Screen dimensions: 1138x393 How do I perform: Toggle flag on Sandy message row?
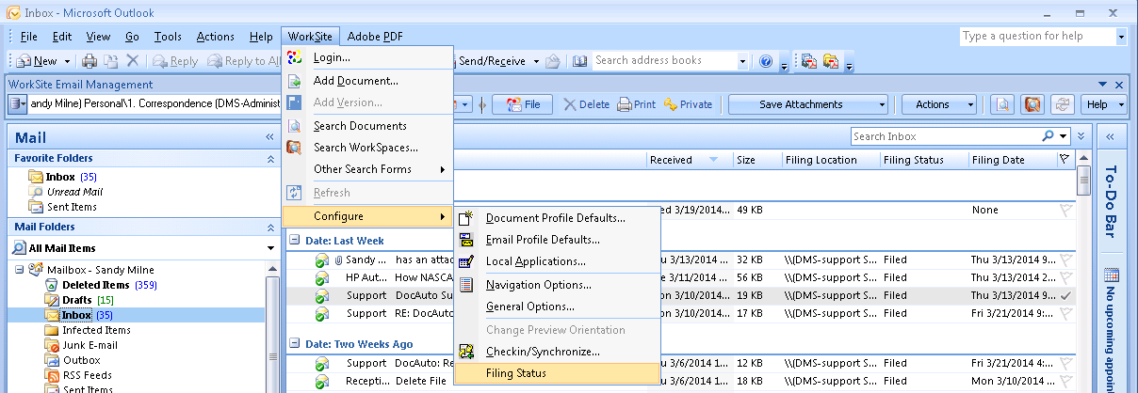tap(1065, 259)
